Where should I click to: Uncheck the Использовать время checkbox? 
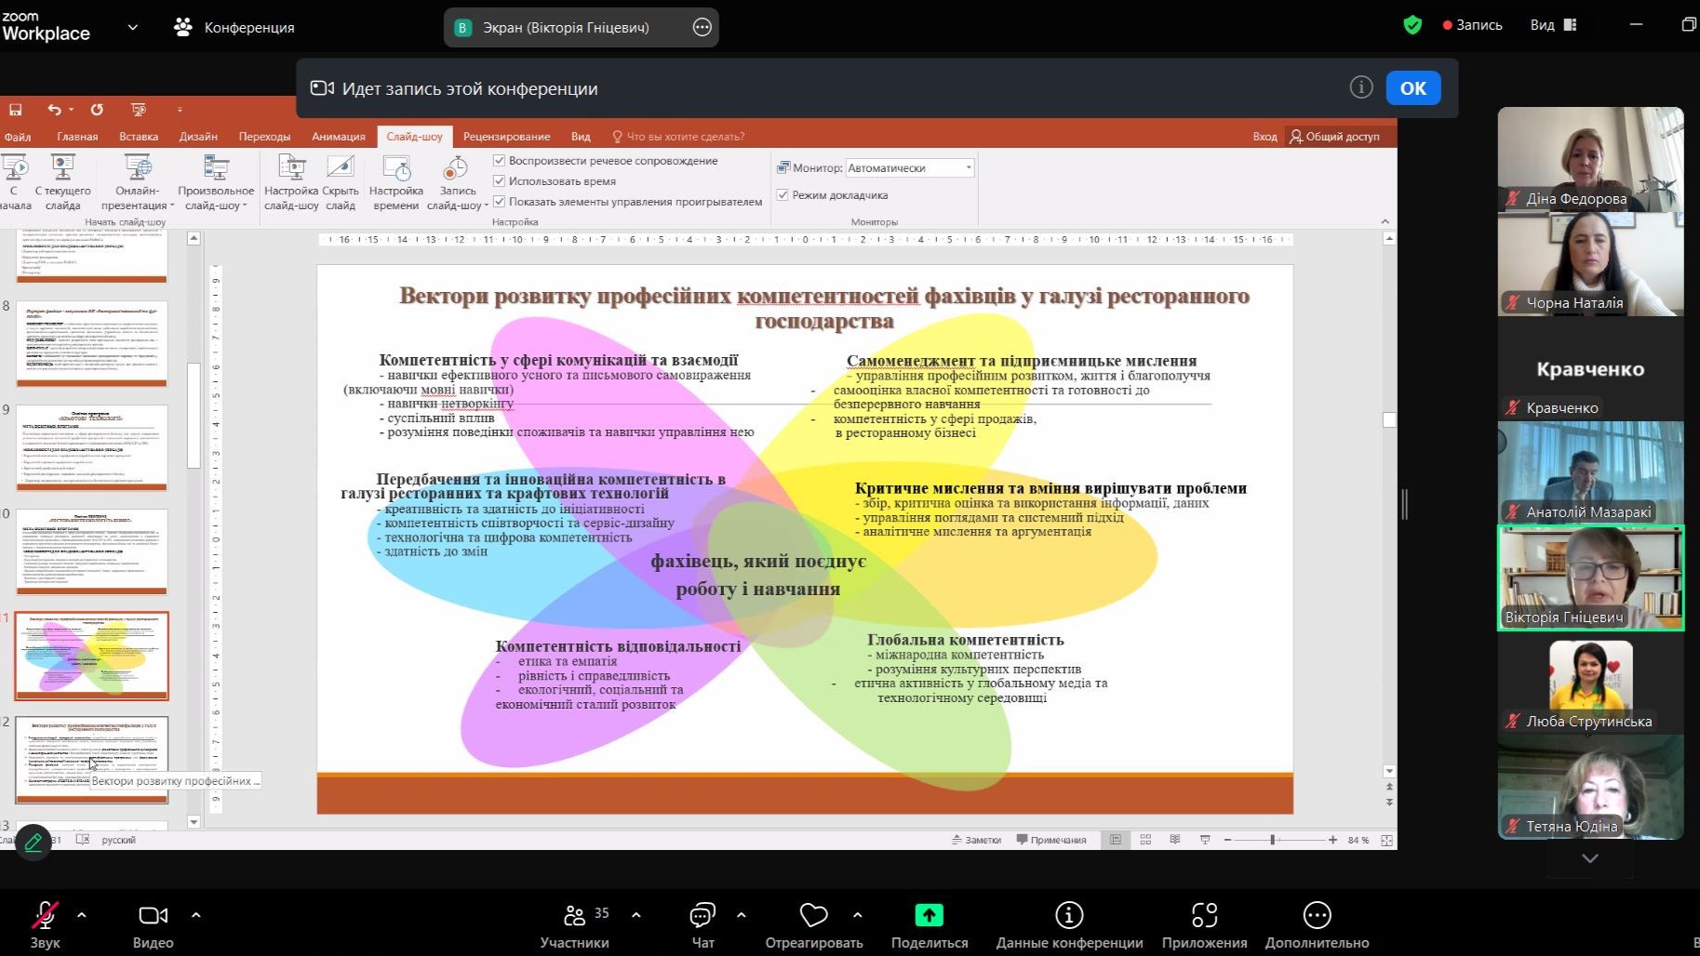pyautogui.click(x=500, y=181)
